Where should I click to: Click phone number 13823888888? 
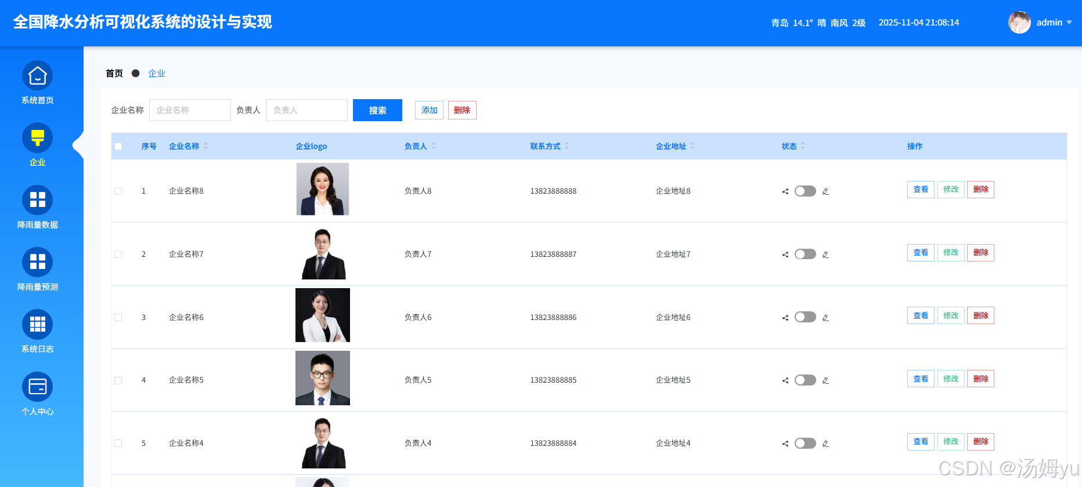[553, 191]
